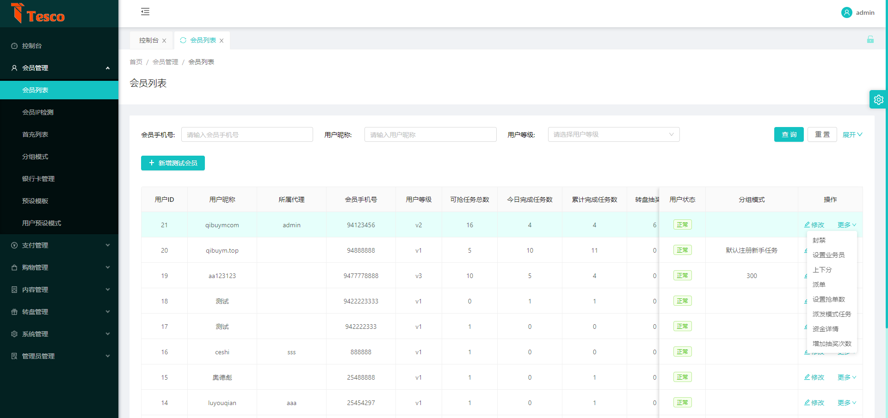This screenshot has height=418, width=888.
Task: Choose 资金详情 in the dropdown menu
Action: (826, 329)
